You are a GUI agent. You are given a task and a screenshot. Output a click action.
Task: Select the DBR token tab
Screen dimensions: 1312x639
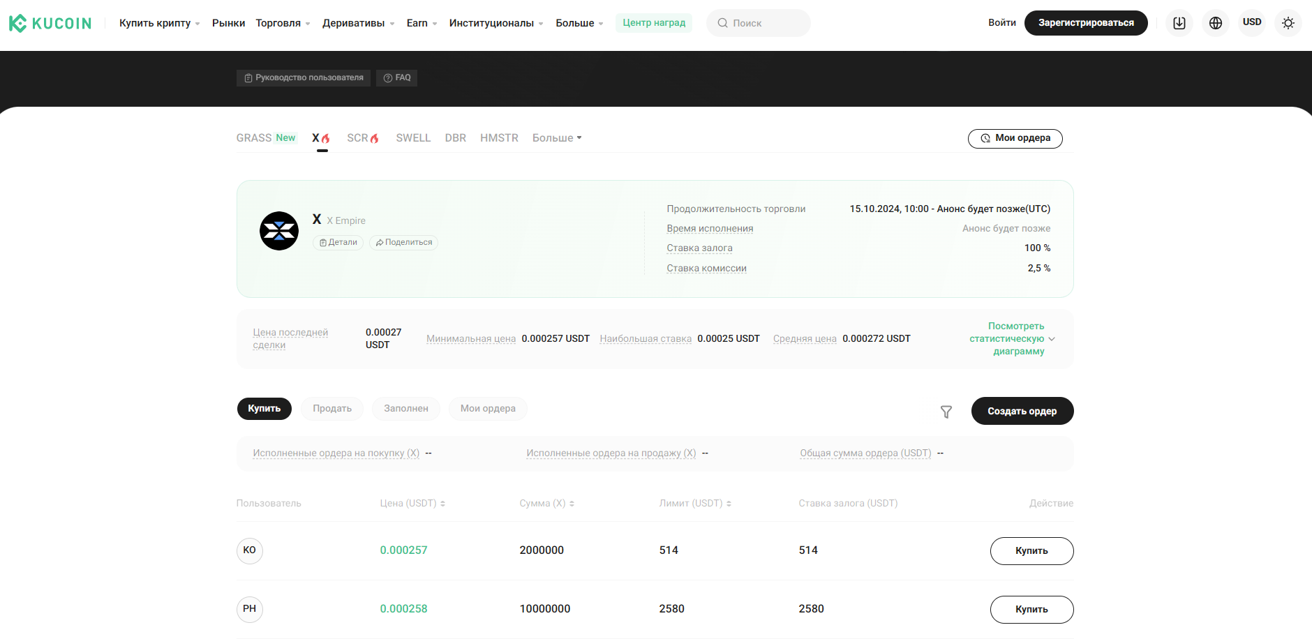point(456,138)
